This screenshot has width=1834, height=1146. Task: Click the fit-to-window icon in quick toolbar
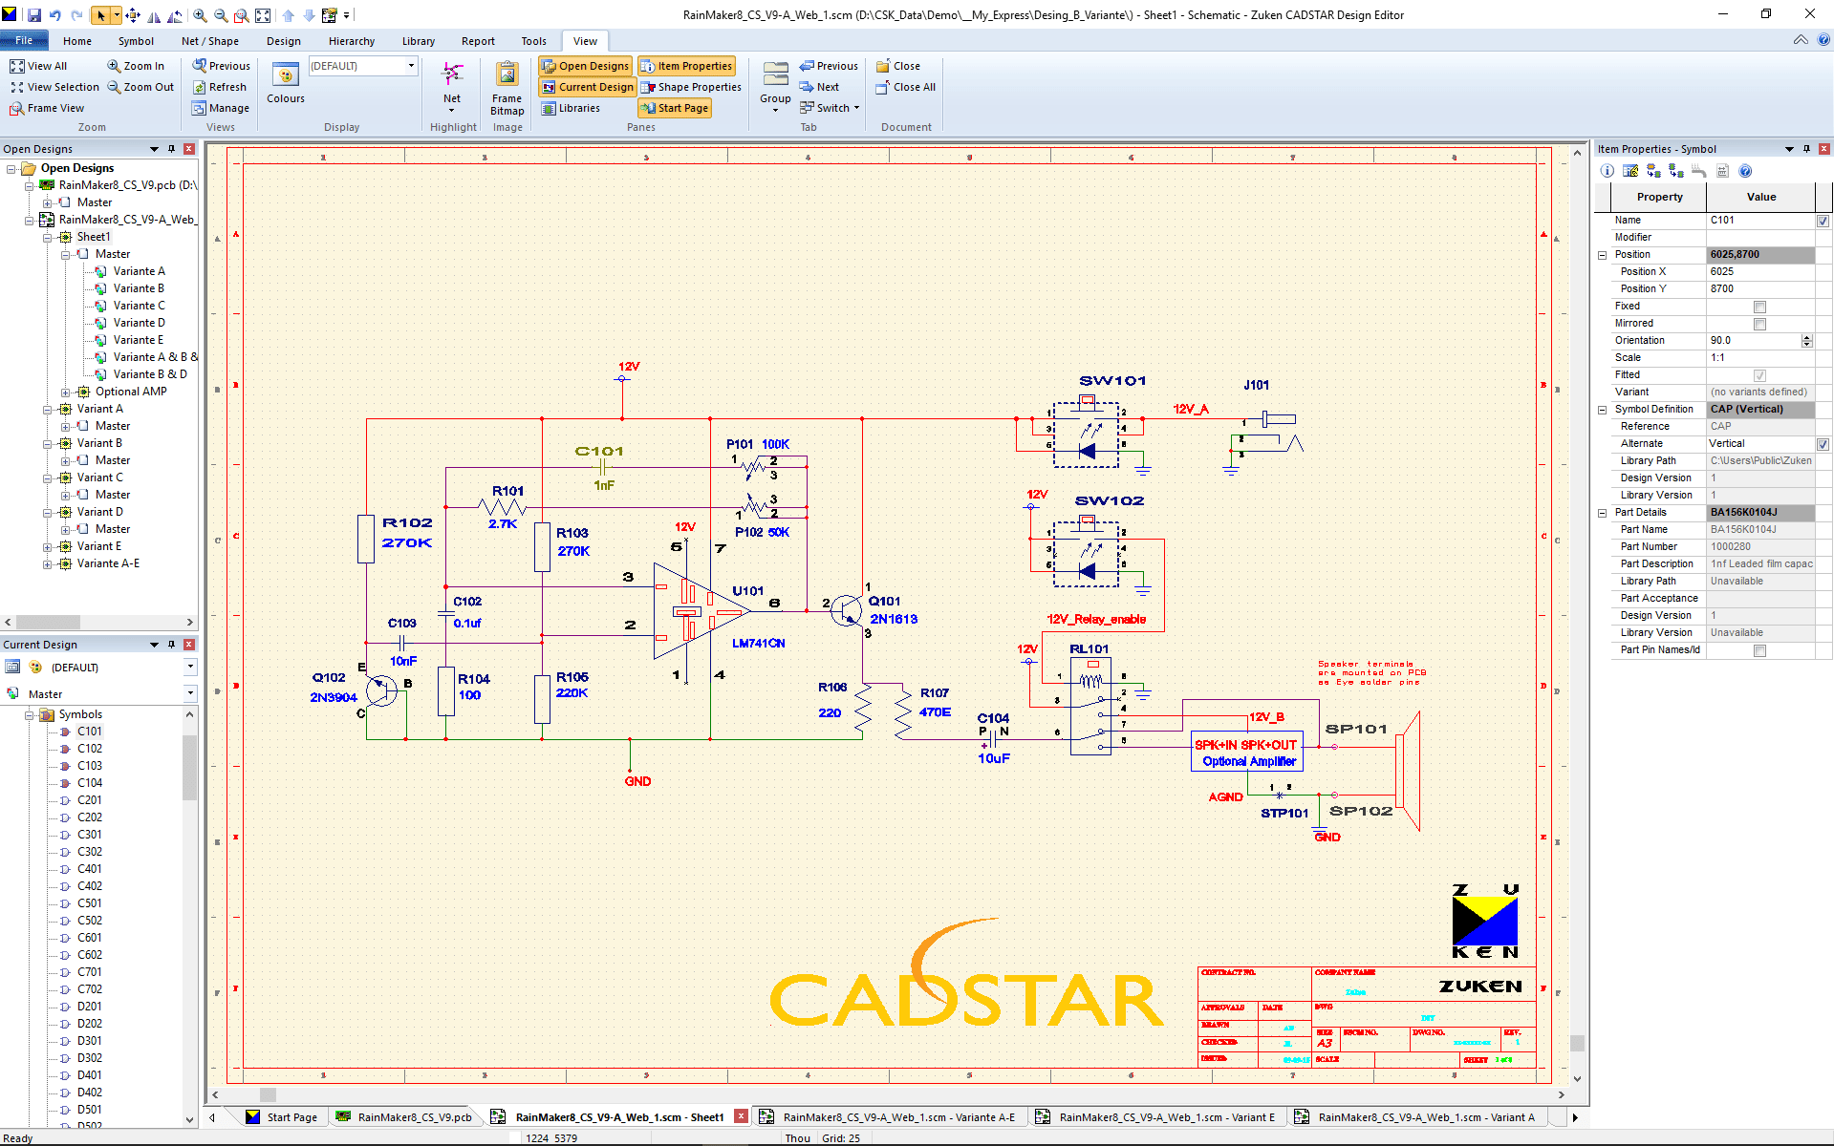point(263,15)
